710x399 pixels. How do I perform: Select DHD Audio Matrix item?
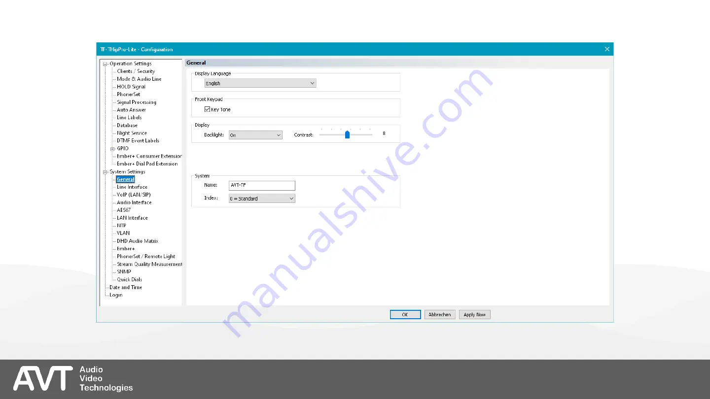click(x=138, y=241)
